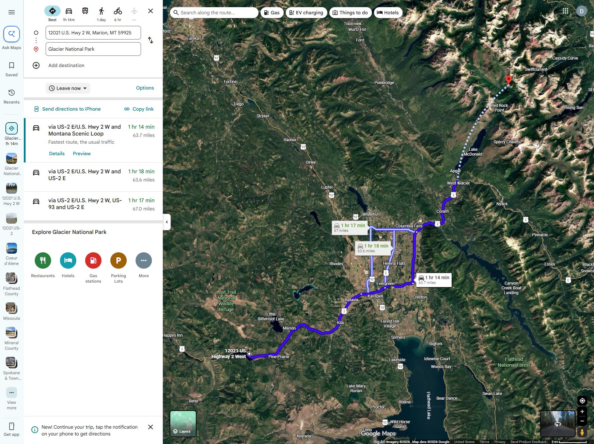Open the Street View preview thumbnail
Screen dimensions: 594x444
(558, 424)
